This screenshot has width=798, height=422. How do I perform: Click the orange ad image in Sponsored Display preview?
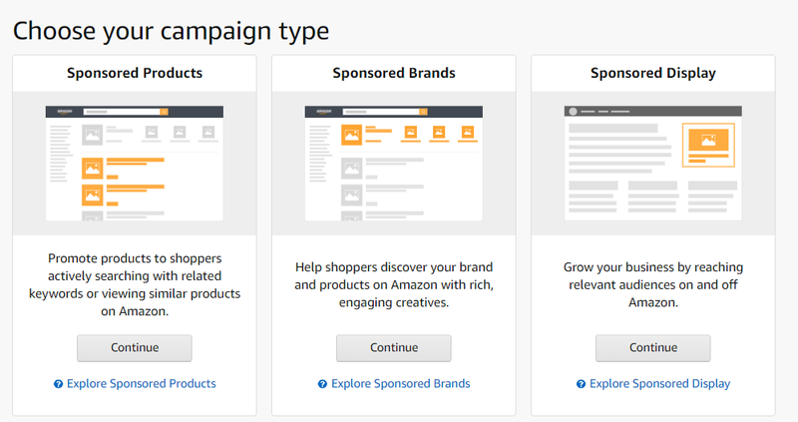[x=708, y=145]
